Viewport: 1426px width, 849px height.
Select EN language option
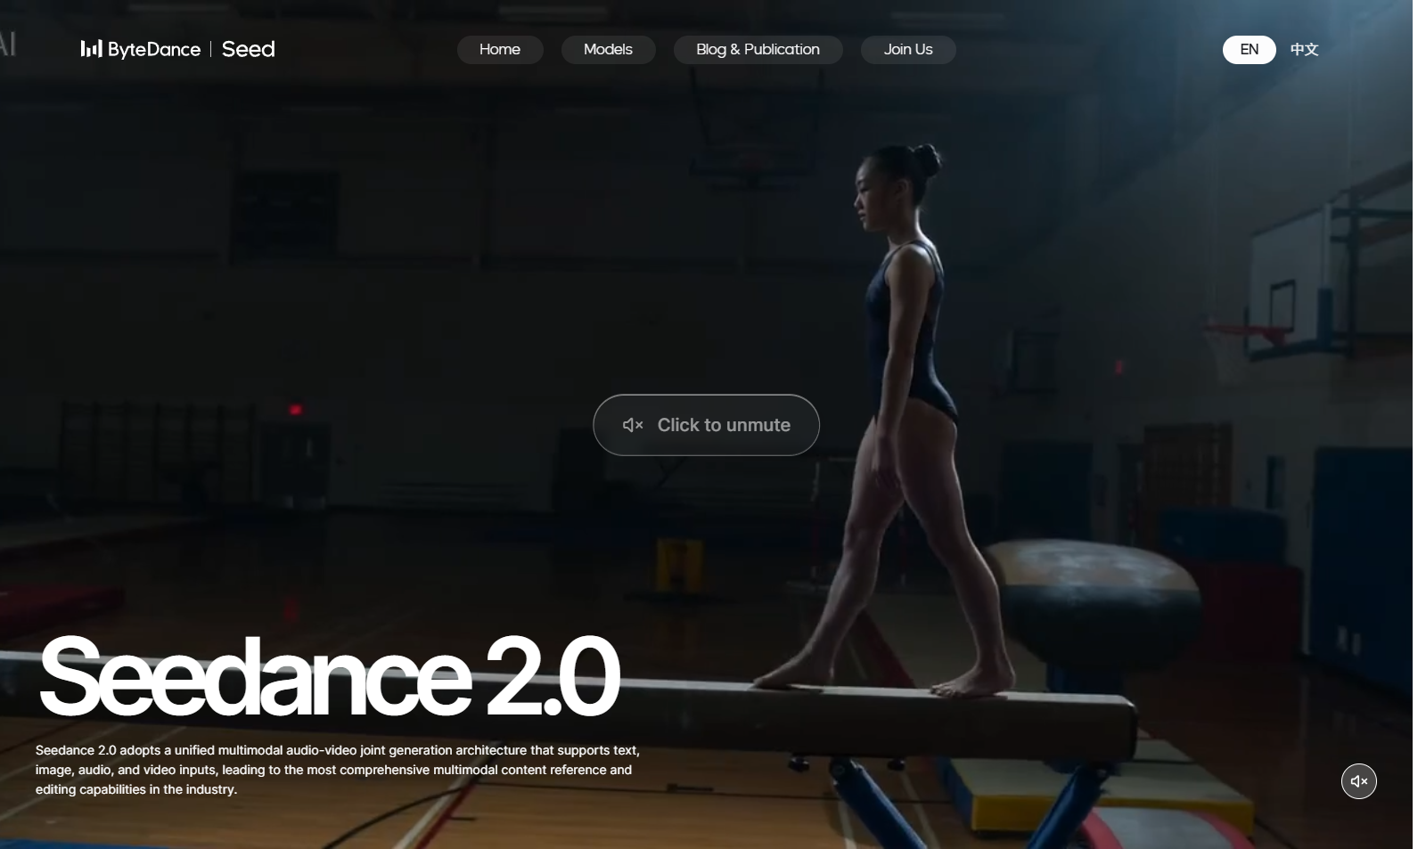click(1250, 50)
